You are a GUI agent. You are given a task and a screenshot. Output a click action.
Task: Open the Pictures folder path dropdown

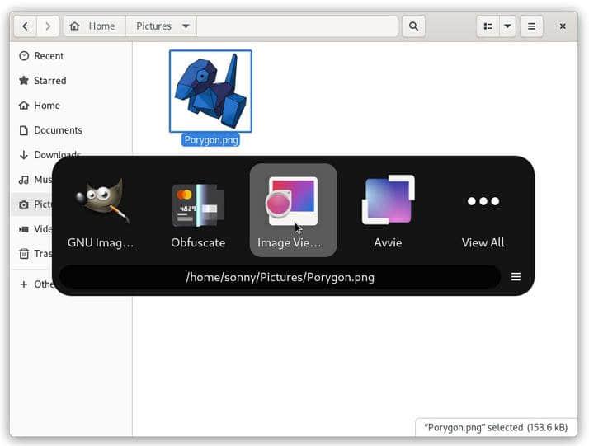pos(186,26)
